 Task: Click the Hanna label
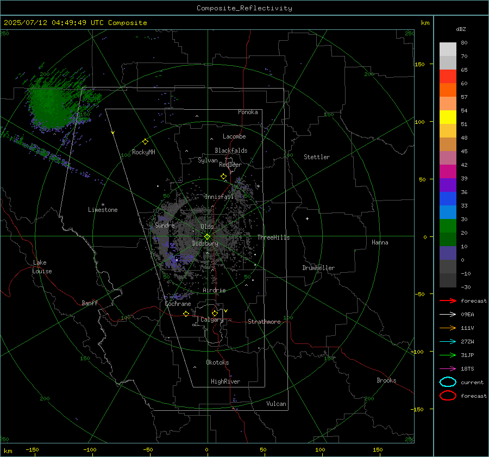tap(380, 242)
